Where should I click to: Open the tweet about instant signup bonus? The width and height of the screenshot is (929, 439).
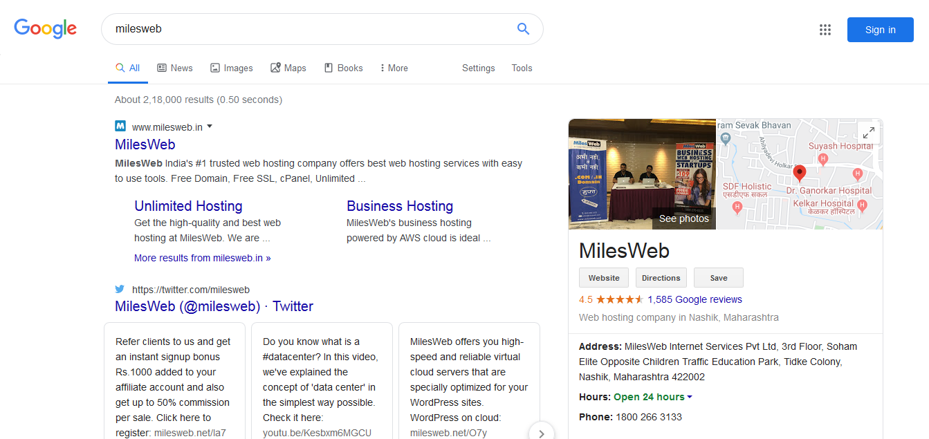[174, 381]
